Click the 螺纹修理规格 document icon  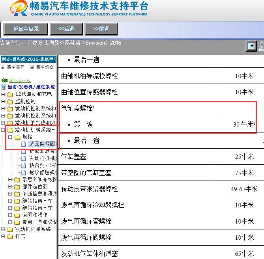pos(24,173)
